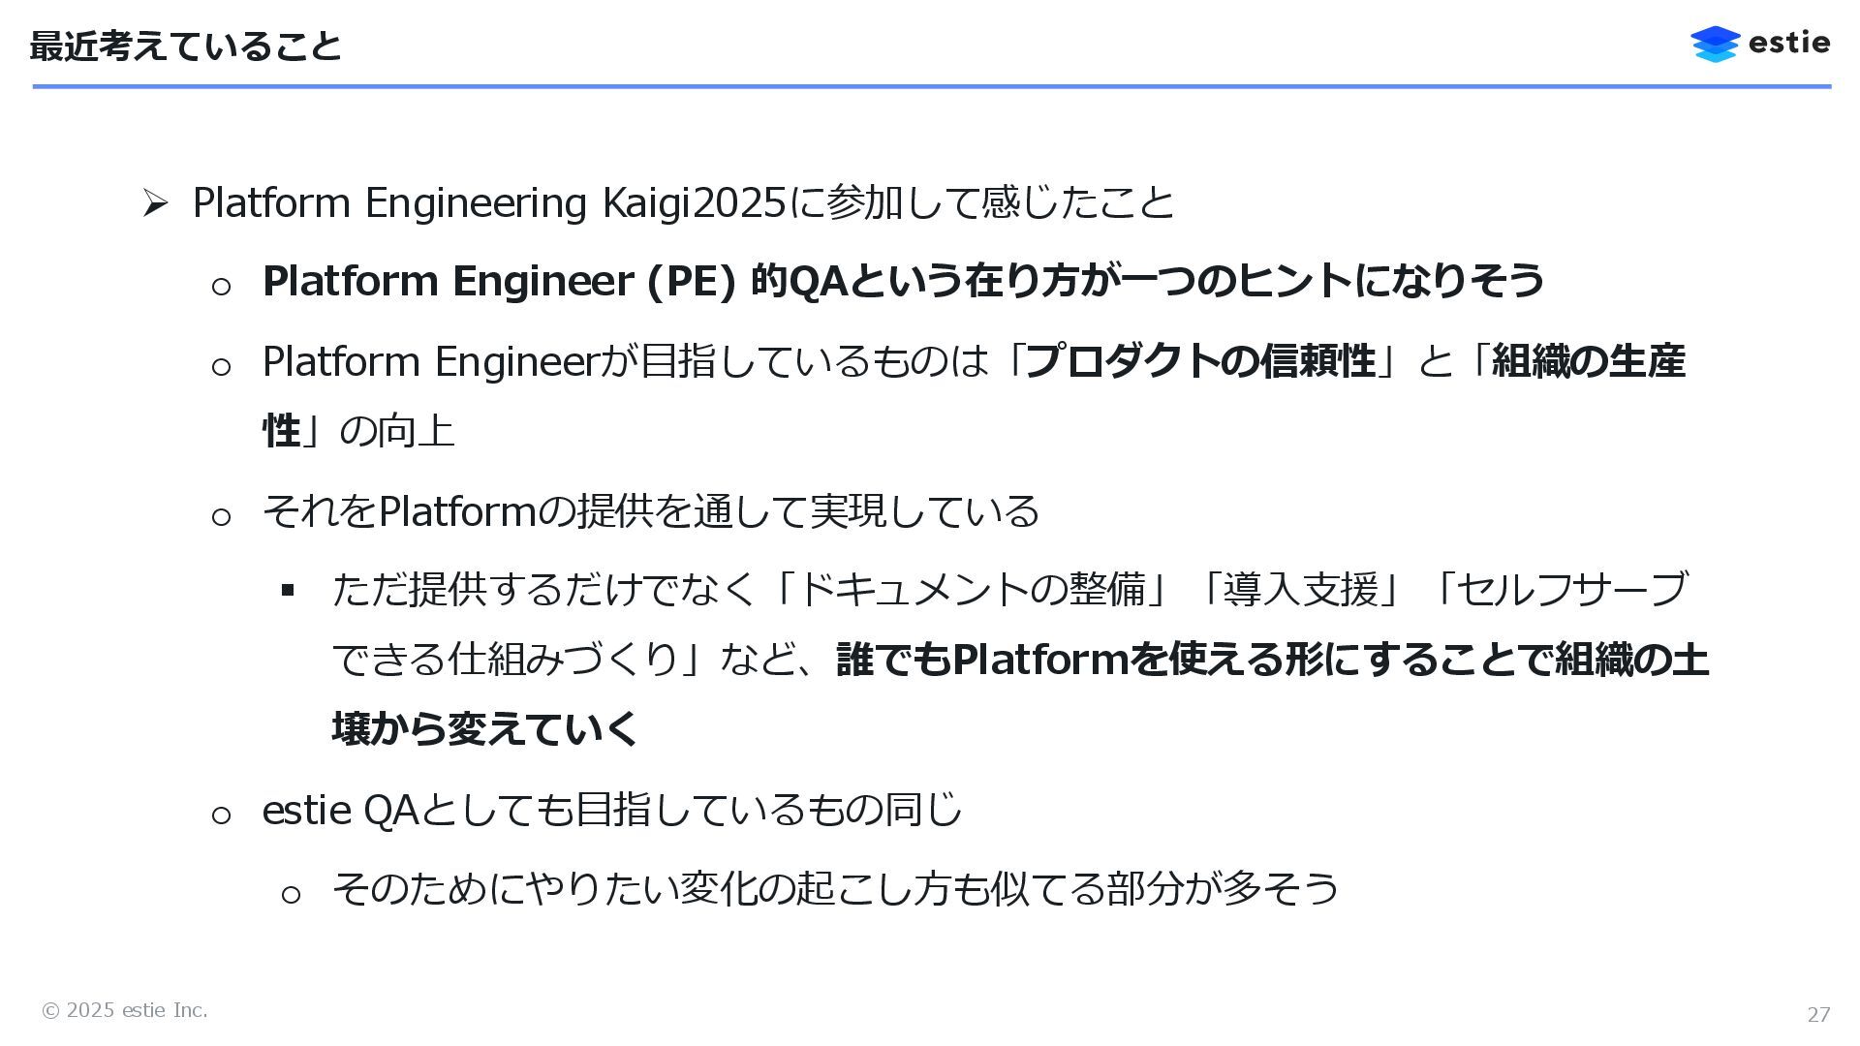Click the bold text 壌から変えていく
The height and width of the screenshot is (1046, 1860).
point(484,728)
